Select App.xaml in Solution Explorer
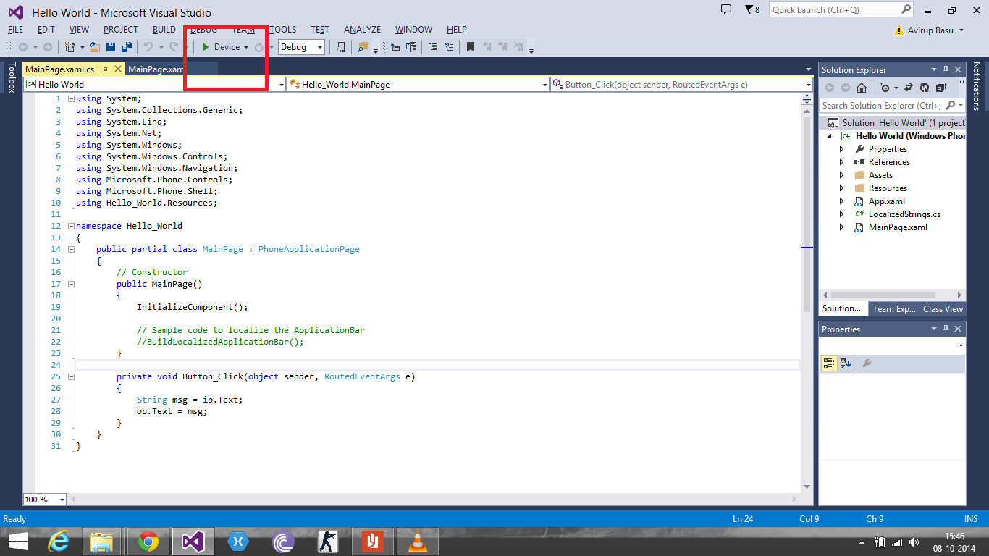Image resolution: width=989 pixels, height=556 pixels. (887, 201)
